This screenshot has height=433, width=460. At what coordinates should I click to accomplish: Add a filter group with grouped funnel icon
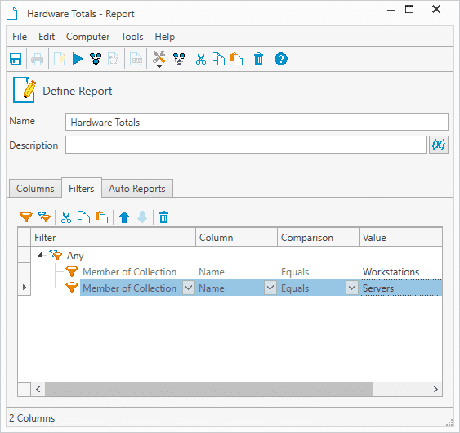(44, 217)
